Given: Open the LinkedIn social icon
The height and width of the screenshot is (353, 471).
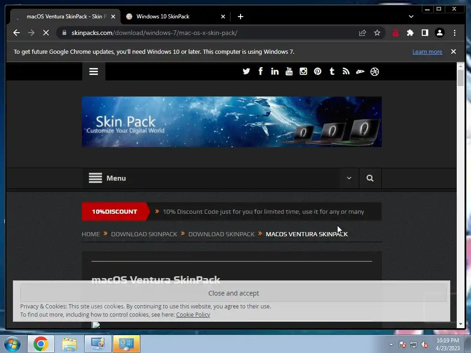Looking at the screenshot, I should coord(275,71).
